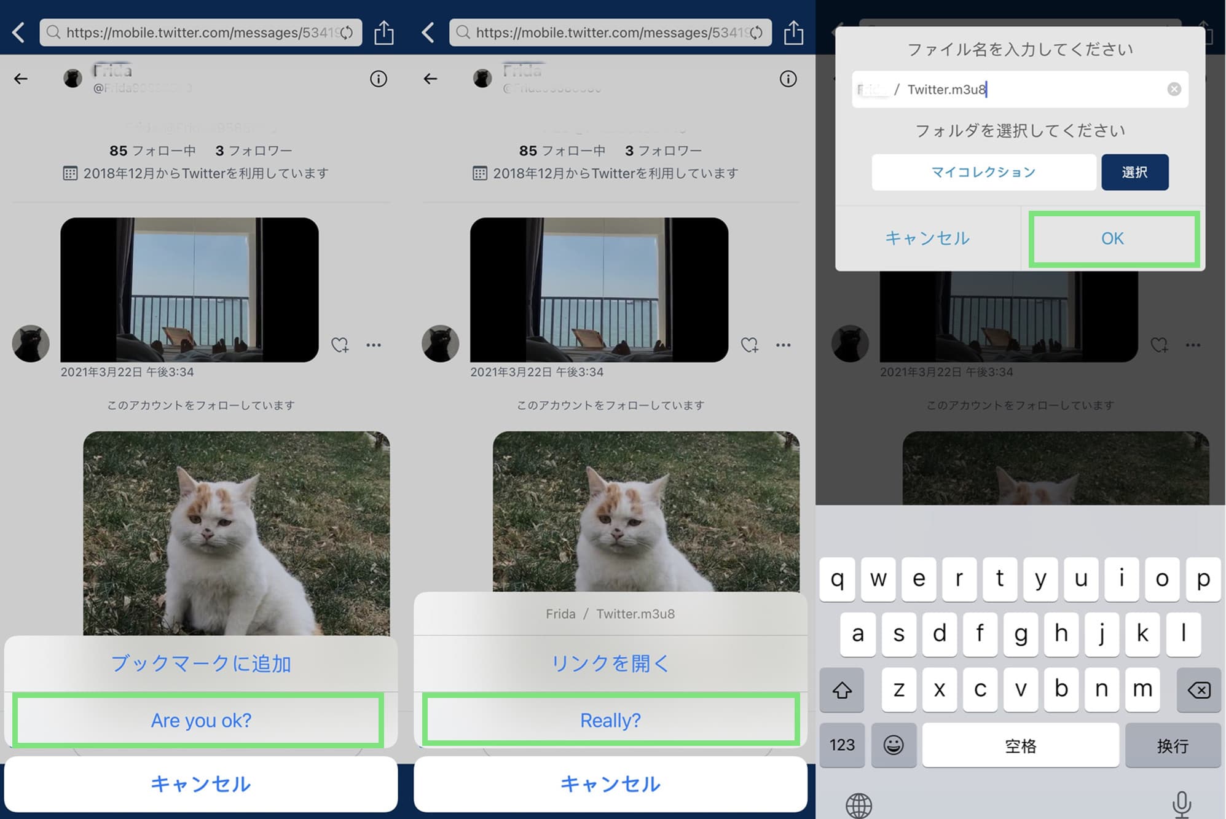Tap the share icon in left browser bar
The height and width of the screenshot is (819, 1226).
click(x=384, y=33)
